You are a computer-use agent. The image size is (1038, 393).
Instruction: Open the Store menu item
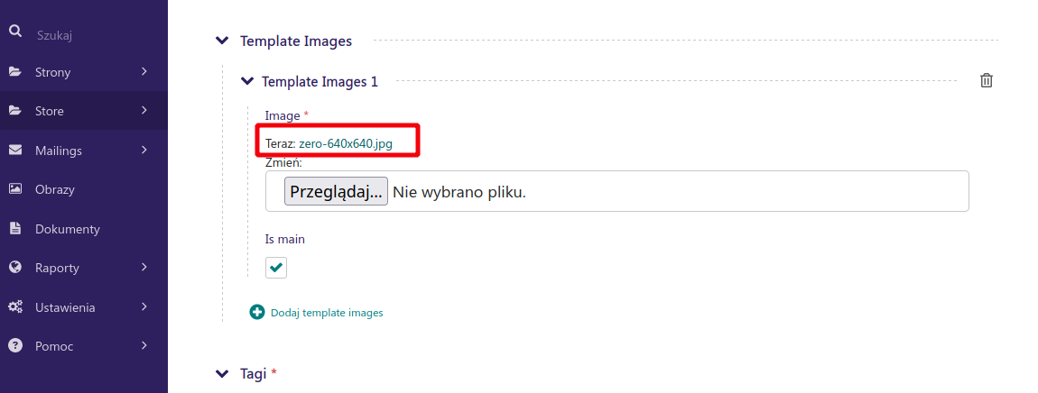(x=50, y=111)
